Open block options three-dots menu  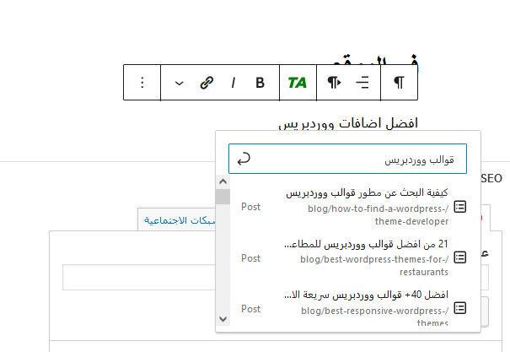tap(142, 83)
